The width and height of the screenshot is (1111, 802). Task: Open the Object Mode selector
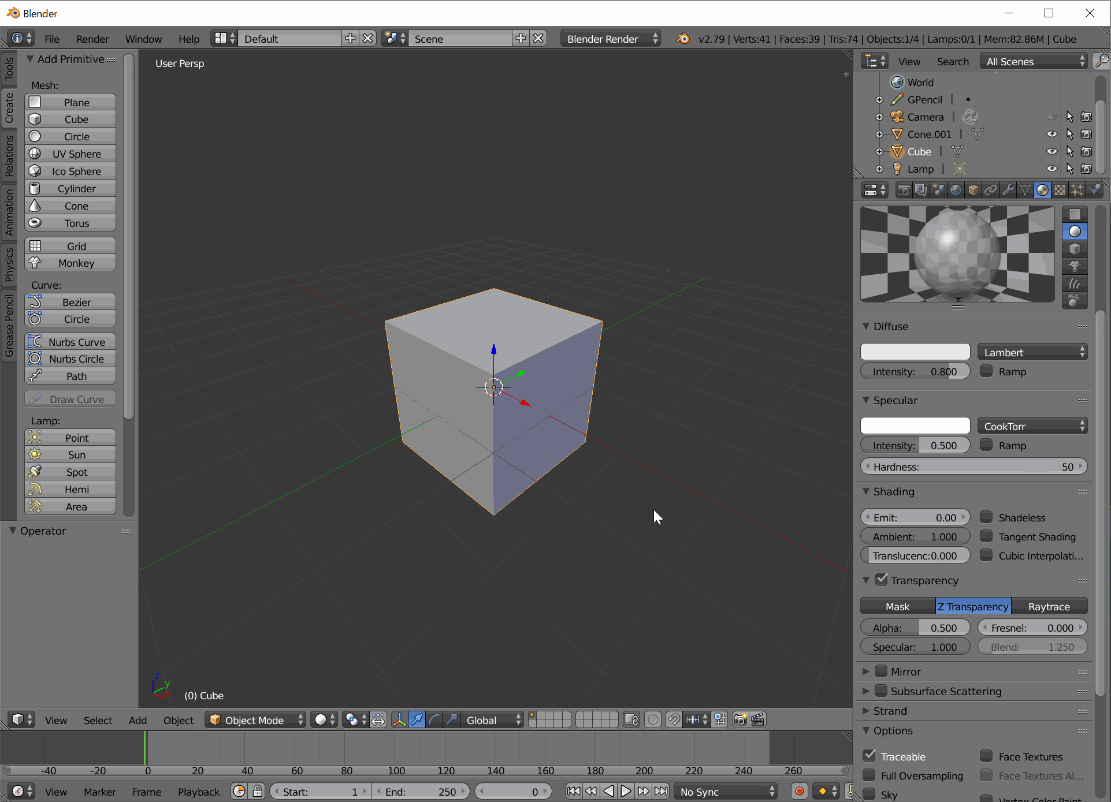tap(256, 719)
